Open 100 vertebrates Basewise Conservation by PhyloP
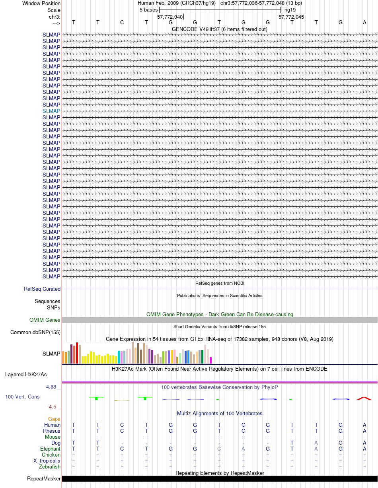This screenshot has width=378, height=488. 220,387
